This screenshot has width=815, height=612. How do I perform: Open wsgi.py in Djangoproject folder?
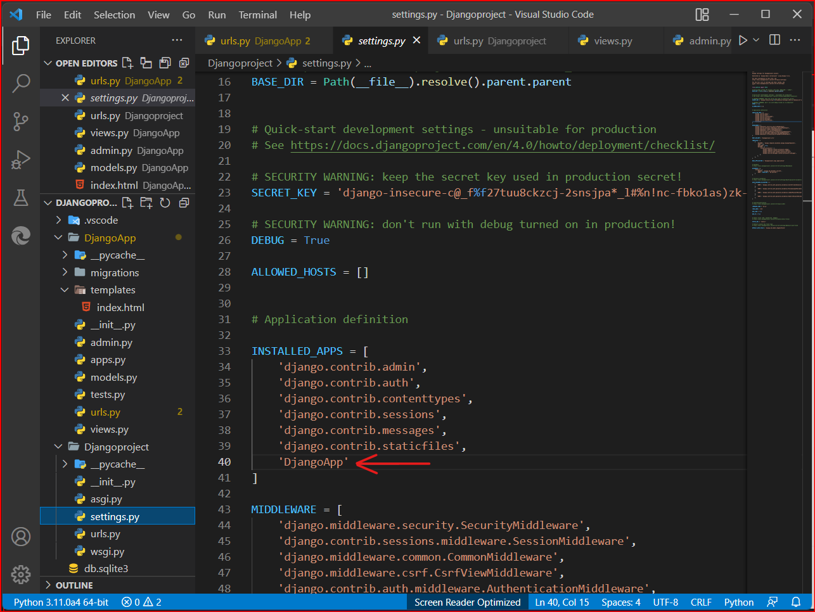107,551
